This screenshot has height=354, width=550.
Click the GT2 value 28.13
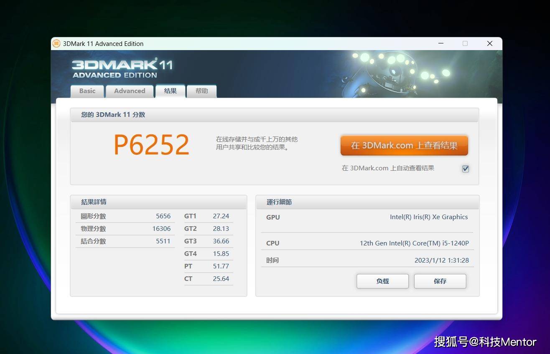(x=221, y=229)
